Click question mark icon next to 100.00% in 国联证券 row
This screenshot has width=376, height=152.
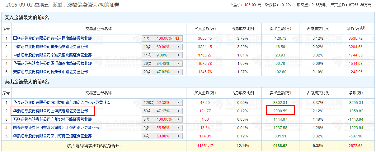click(x=177, y=38)
